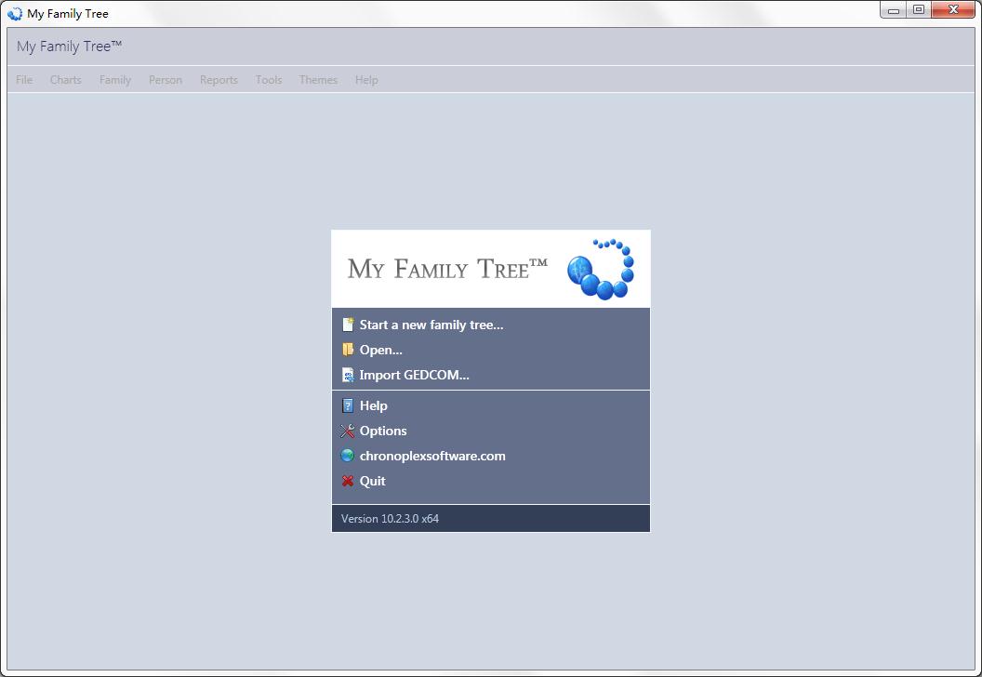Click the new document icon beside Start a new family tree
The height and width of the screenshot is (677, 982).
point(348,325)
